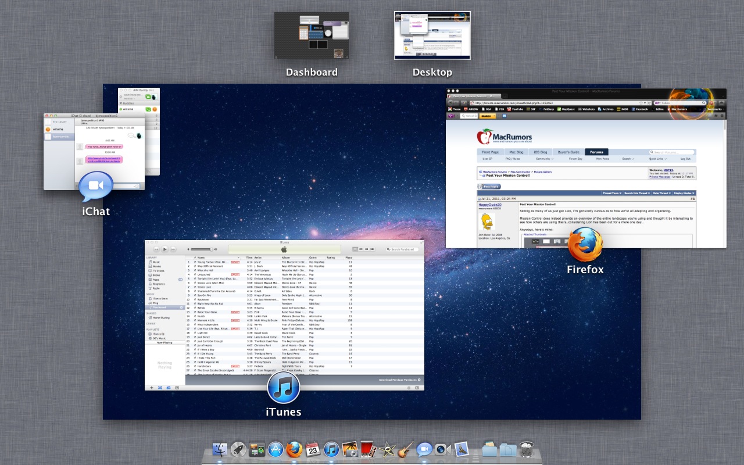Open the Mac App Store Dock icon

point(276,449)
